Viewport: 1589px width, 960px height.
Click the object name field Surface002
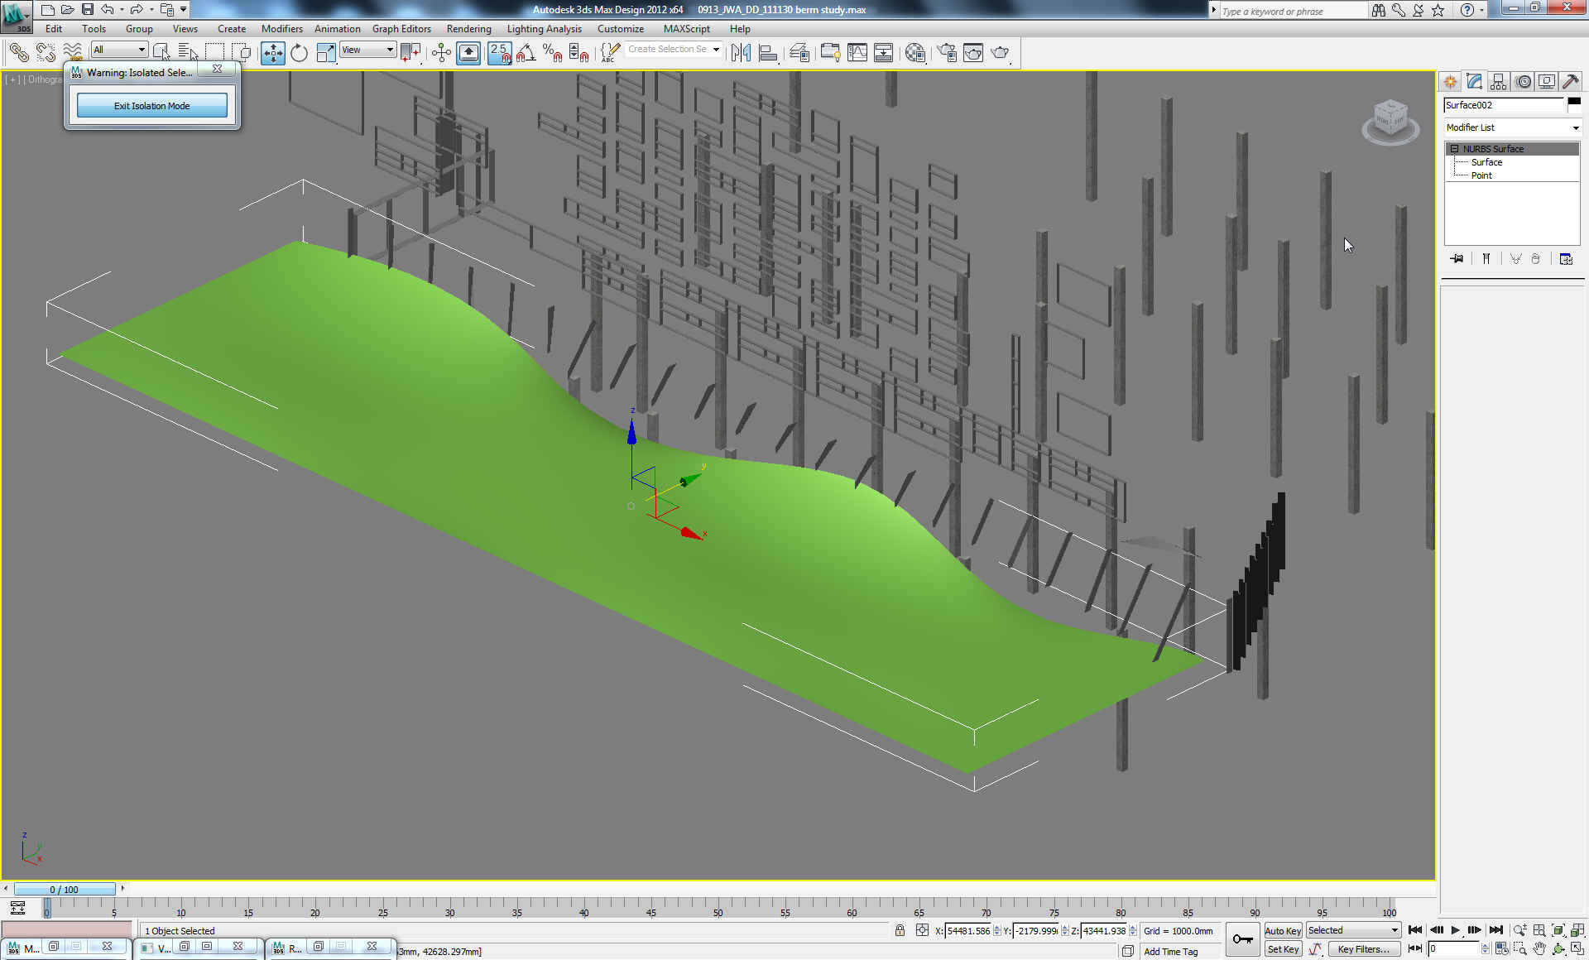[x=1504, y=105]
